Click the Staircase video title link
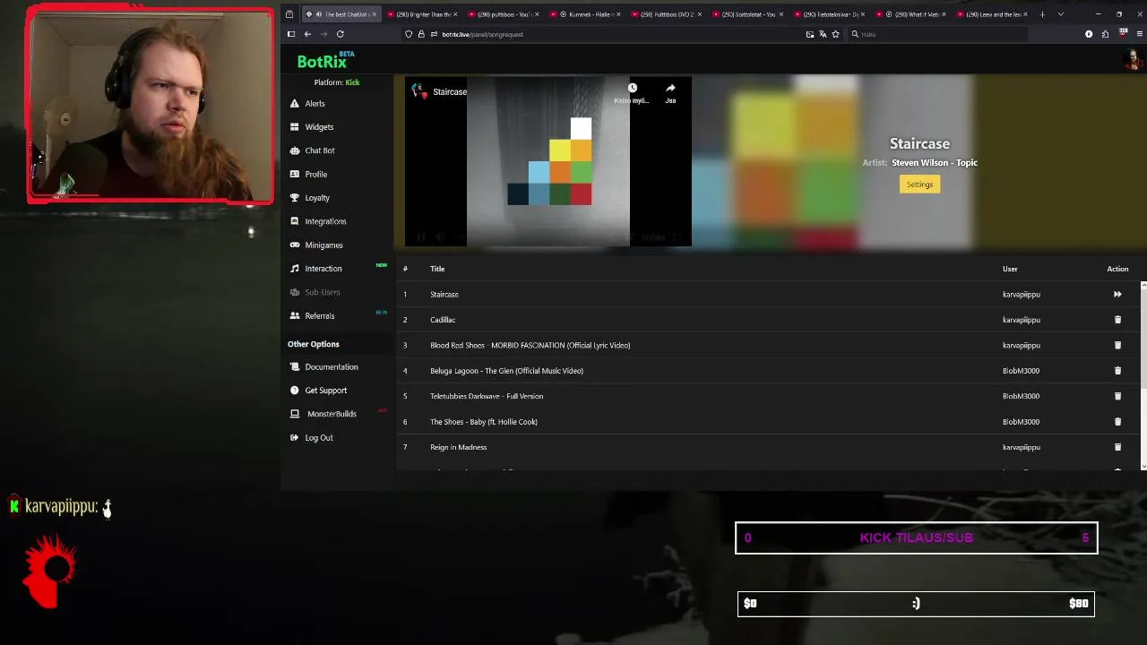This screenshot has width=1147, height=645. pyautogui.click(x=449, y=92)
